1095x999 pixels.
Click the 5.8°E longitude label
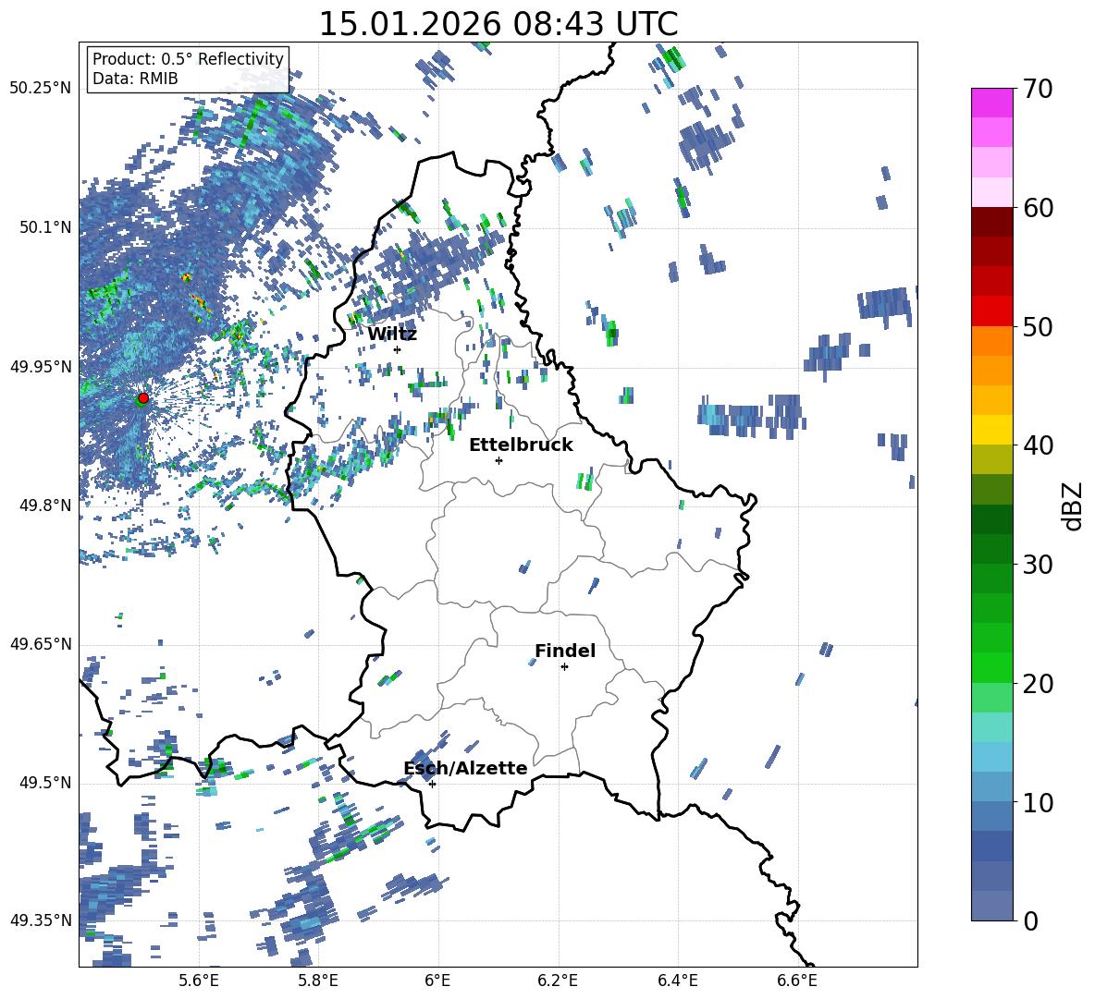point(318,981)
